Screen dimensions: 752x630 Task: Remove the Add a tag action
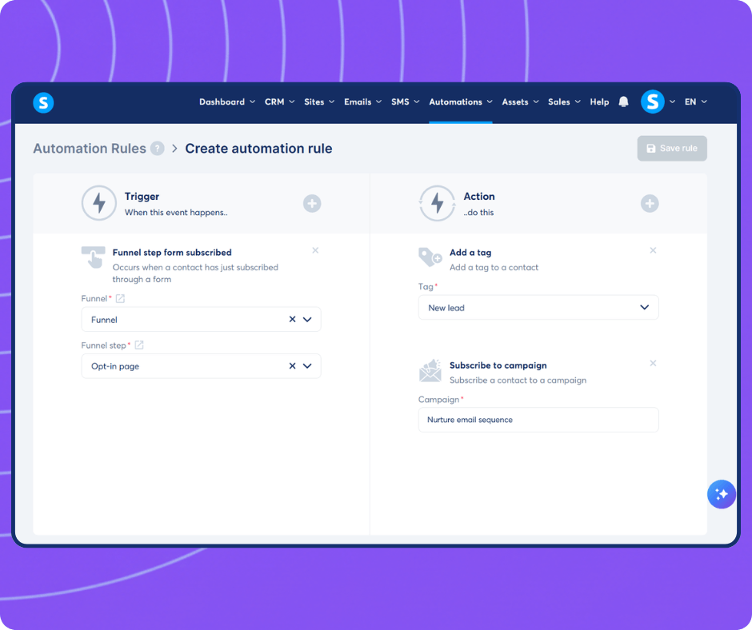[x=653, y=250]
